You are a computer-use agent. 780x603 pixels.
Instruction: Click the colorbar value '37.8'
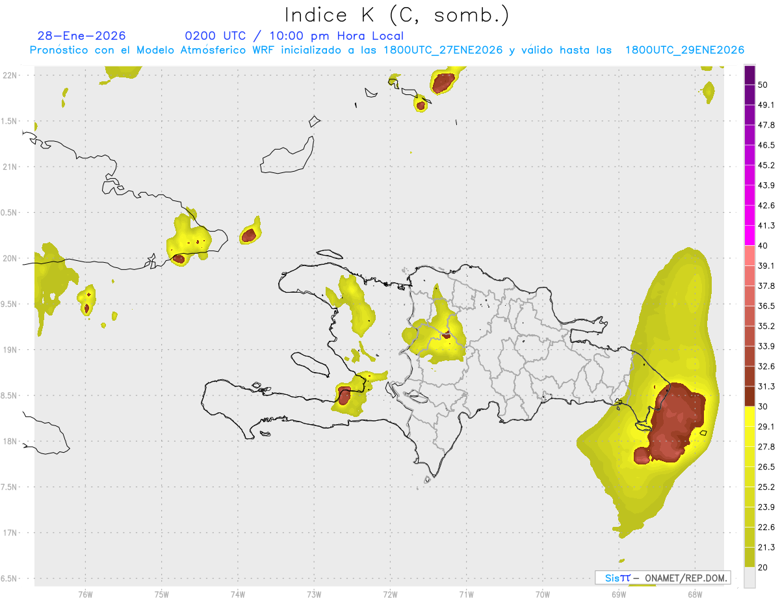click(x=766, y=286)
